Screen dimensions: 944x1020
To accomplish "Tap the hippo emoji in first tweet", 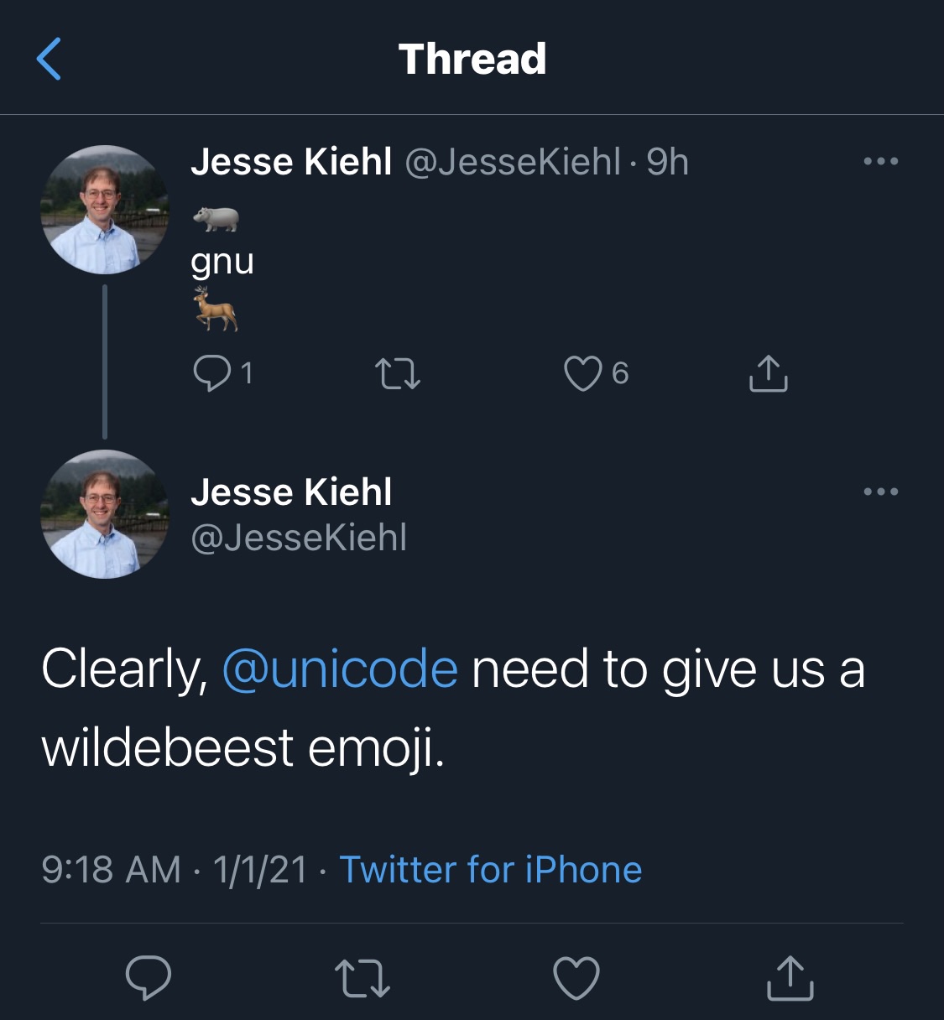I will (x=216, y=219).
